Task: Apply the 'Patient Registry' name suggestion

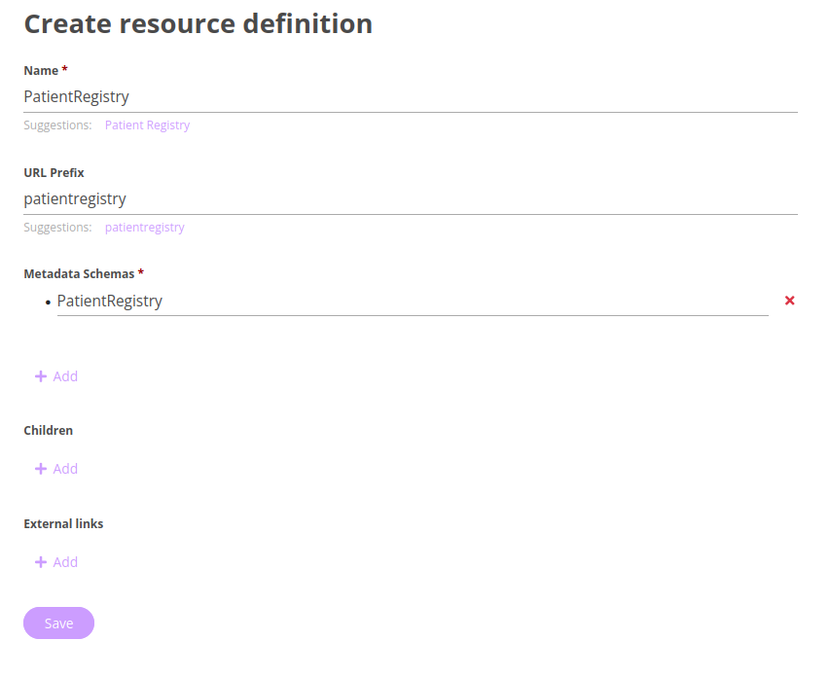Action: tap(147, 125)
